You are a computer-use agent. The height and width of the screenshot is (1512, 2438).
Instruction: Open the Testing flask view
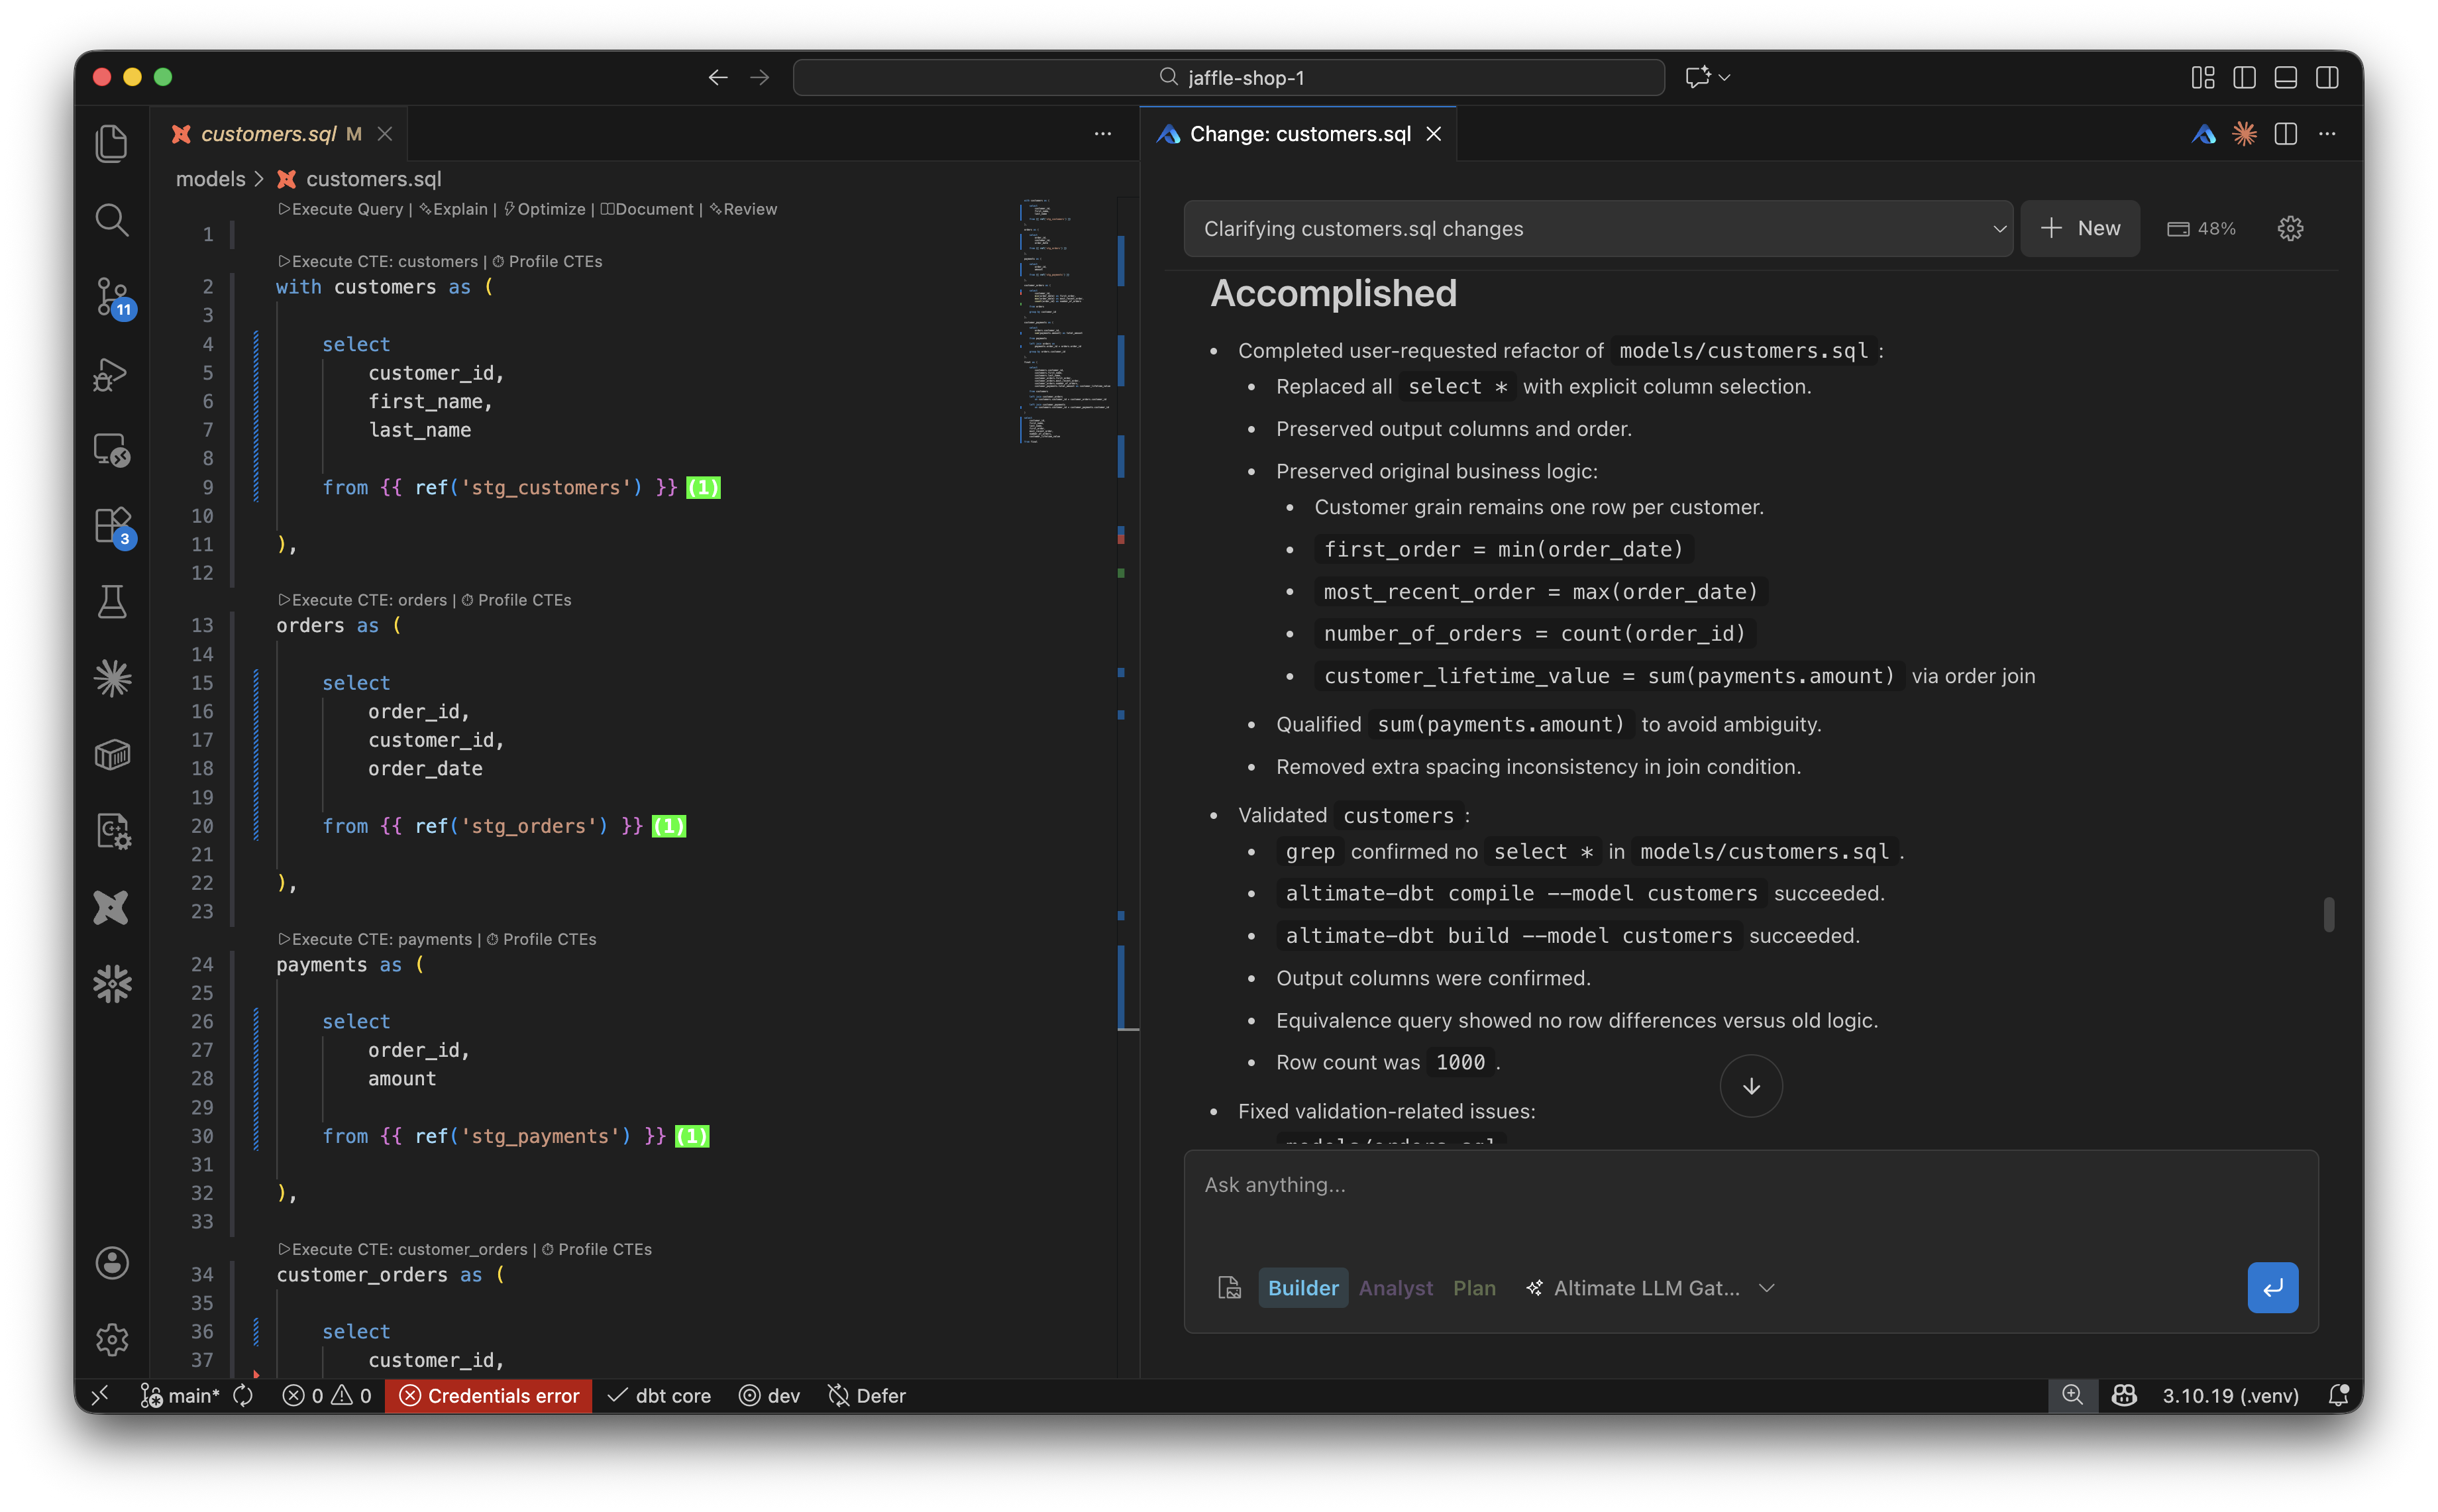112,602
